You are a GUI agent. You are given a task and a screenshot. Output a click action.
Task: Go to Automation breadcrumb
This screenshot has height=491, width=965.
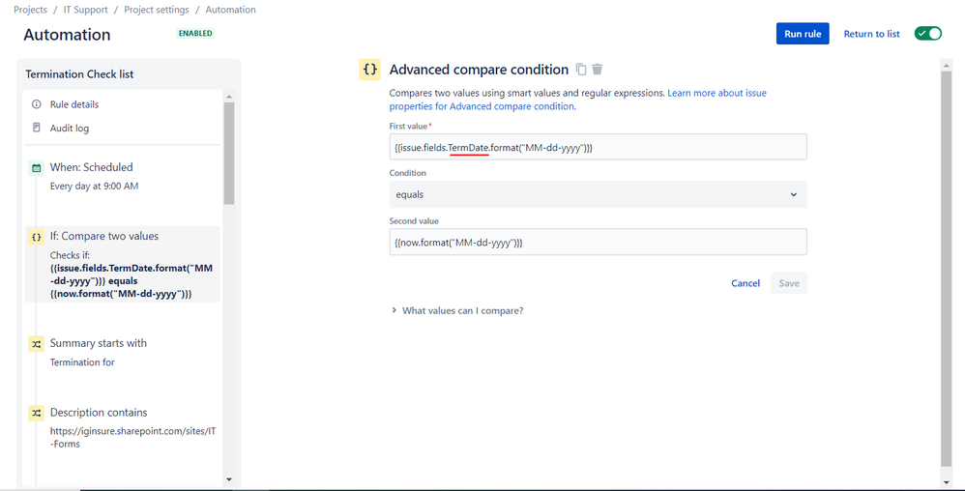[230, 10]
